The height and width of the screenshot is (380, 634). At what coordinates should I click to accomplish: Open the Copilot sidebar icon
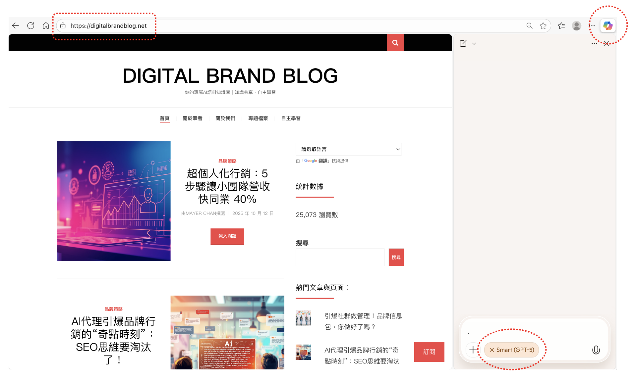pyautogui.click(x=607, y=26)
